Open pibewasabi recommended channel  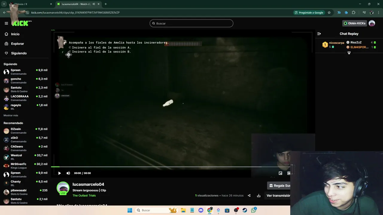25,192
